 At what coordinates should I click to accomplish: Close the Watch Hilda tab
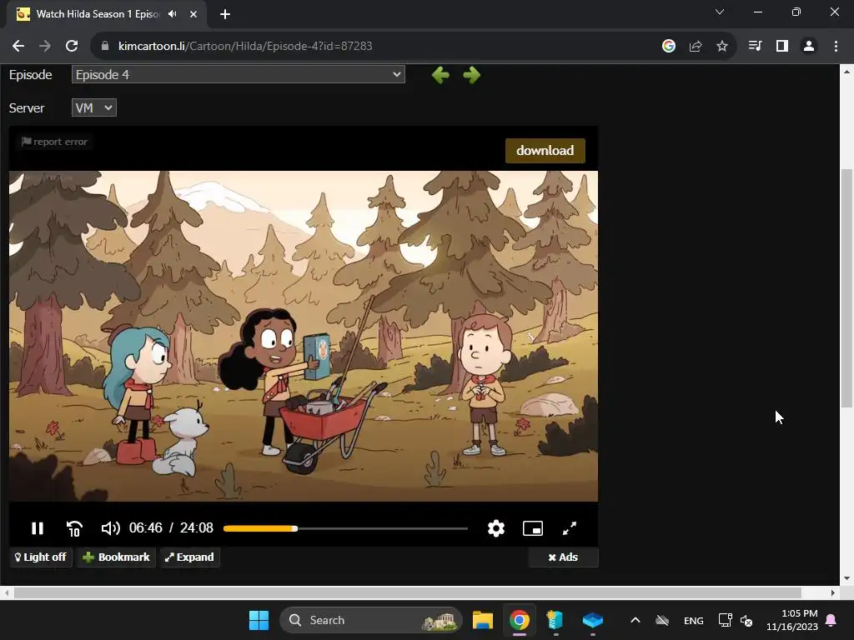(x=193, y=14)
